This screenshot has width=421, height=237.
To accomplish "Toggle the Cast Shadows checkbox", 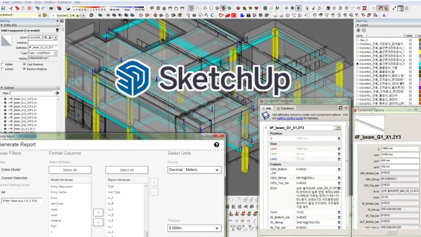I will pyautogui.click(x=24, y=64).
